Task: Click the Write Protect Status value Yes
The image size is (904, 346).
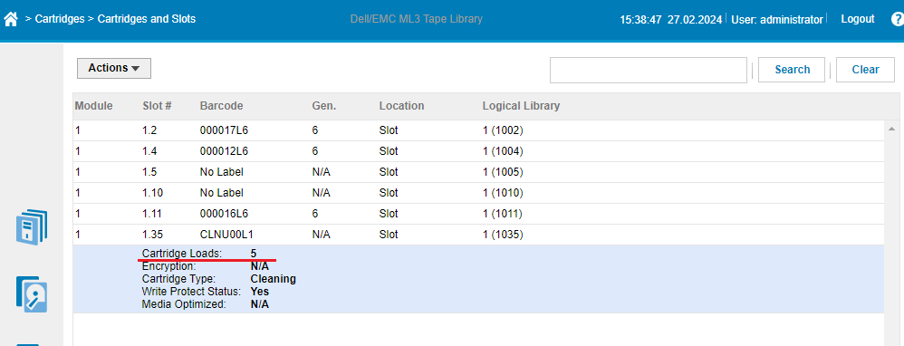Action: 259,292
